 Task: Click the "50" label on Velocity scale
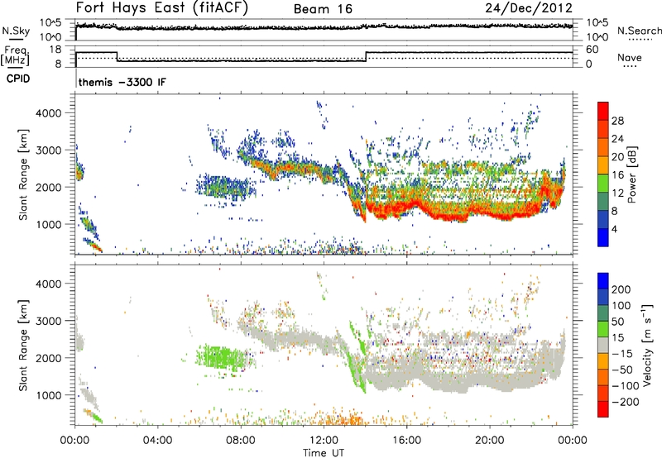point(618,322)
